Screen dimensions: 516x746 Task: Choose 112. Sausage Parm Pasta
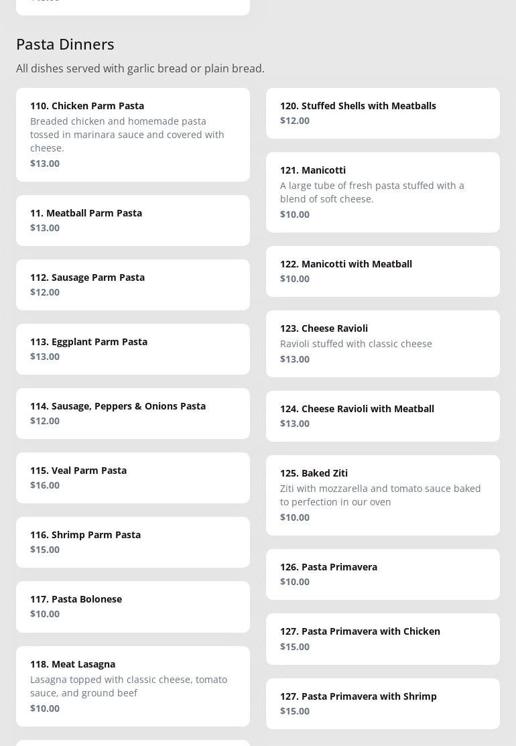pyautogui.click(x=133, y=284)
